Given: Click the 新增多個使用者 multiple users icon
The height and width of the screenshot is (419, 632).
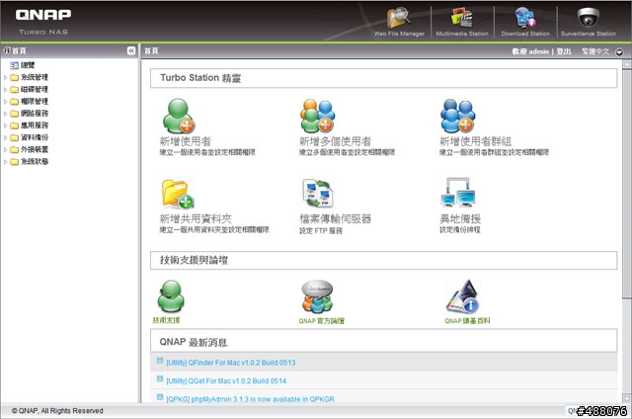Looking at the screenshot, I should [x=318, y=116].
